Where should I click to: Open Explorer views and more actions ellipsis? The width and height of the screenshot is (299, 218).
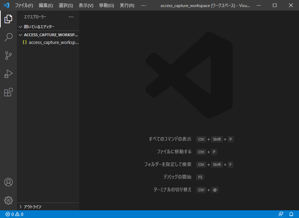(71, 17)
